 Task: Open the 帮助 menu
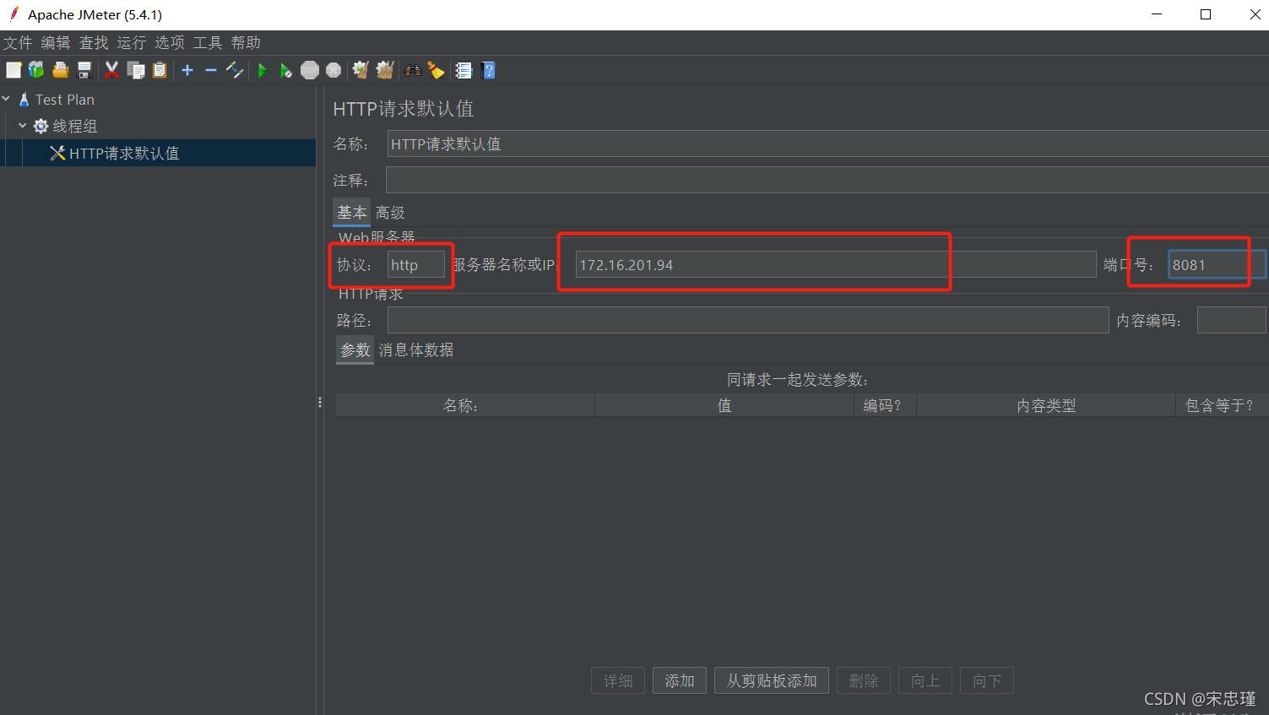point(246,42)
